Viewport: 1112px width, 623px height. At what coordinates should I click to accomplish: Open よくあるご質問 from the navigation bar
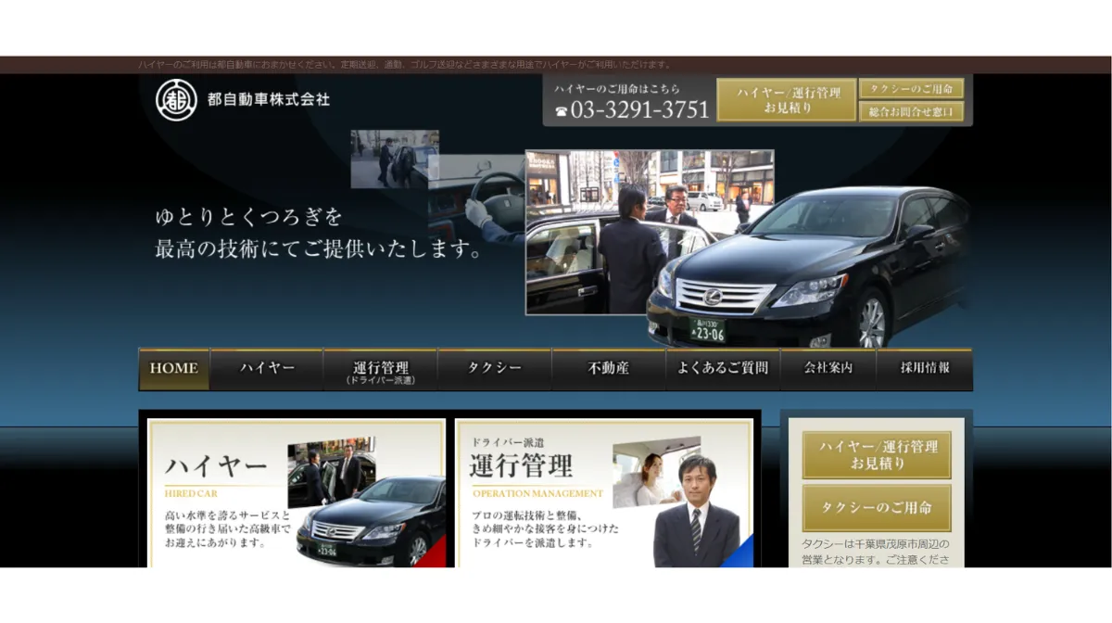(723, 368)
